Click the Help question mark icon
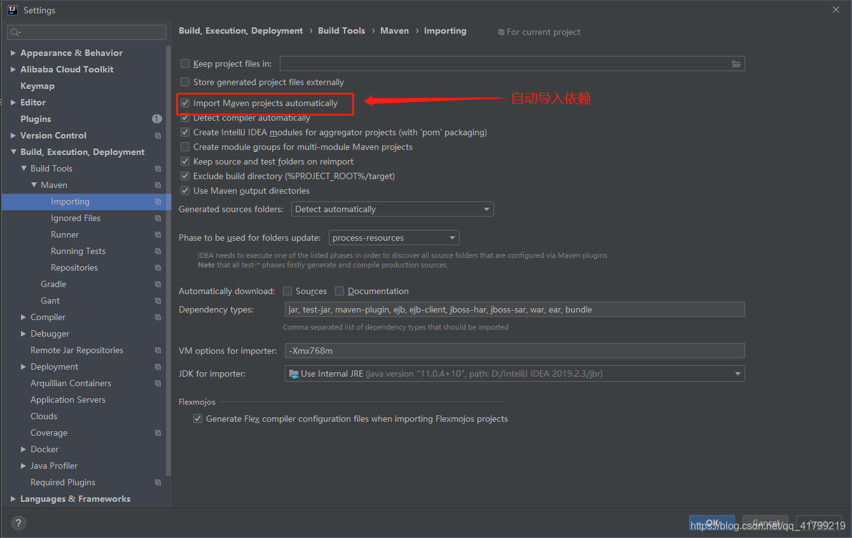This screenshot has width=852, height=538. point(18,523)
